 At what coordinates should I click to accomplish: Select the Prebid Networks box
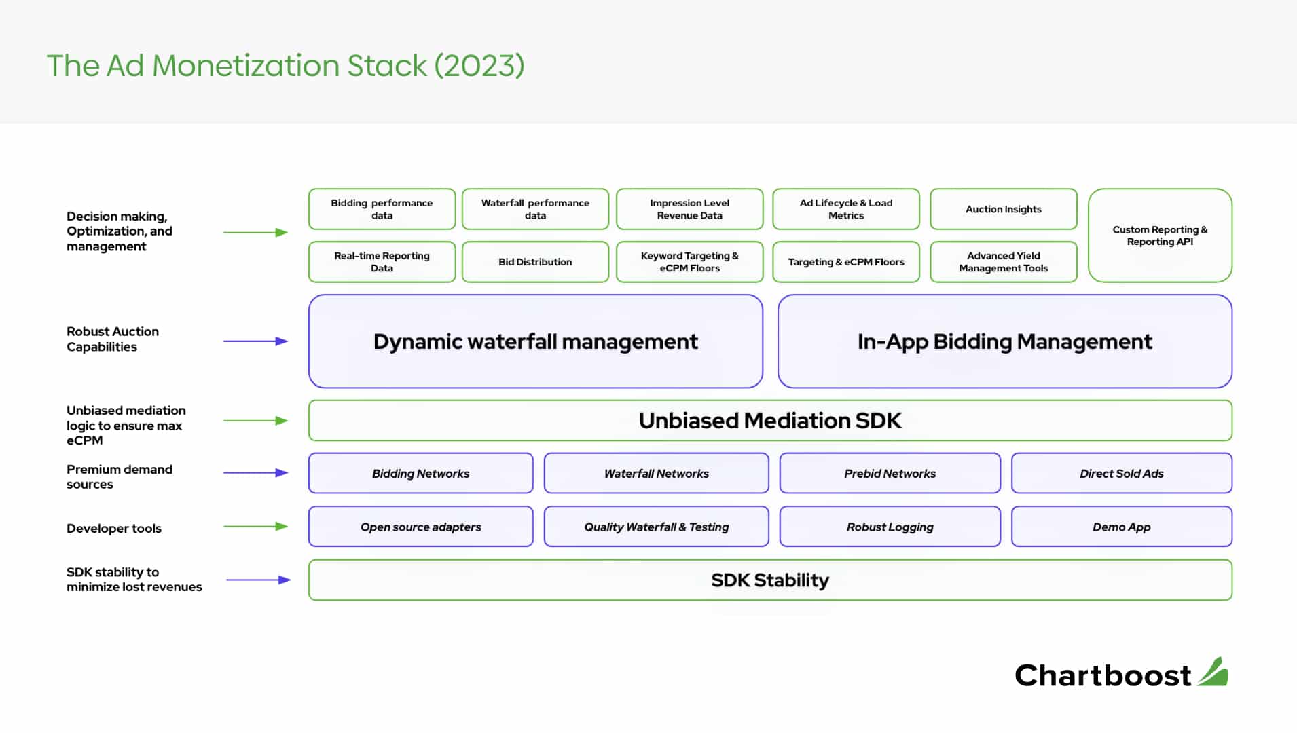tap(890, 473)
